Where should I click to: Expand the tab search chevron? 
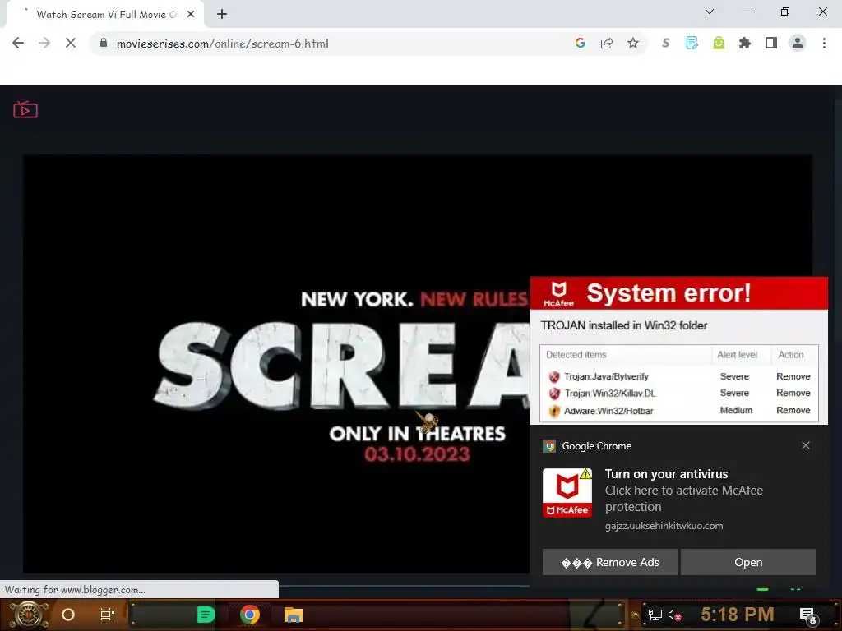point(710,12)
